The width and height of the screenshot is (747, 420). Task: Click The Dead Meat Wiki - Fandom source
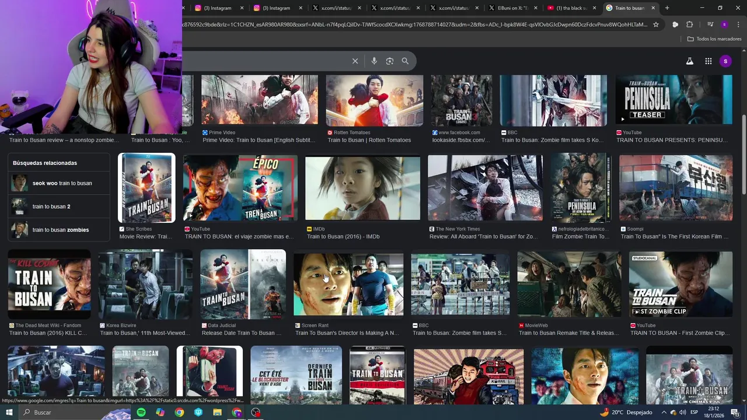[x=48, y=325]
